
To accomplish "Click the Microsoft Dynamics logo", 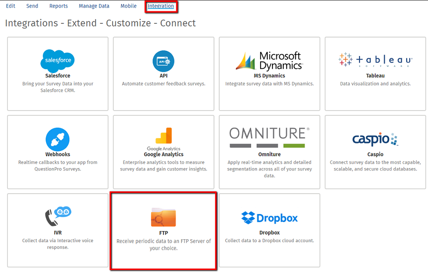I will pos(269,61).
